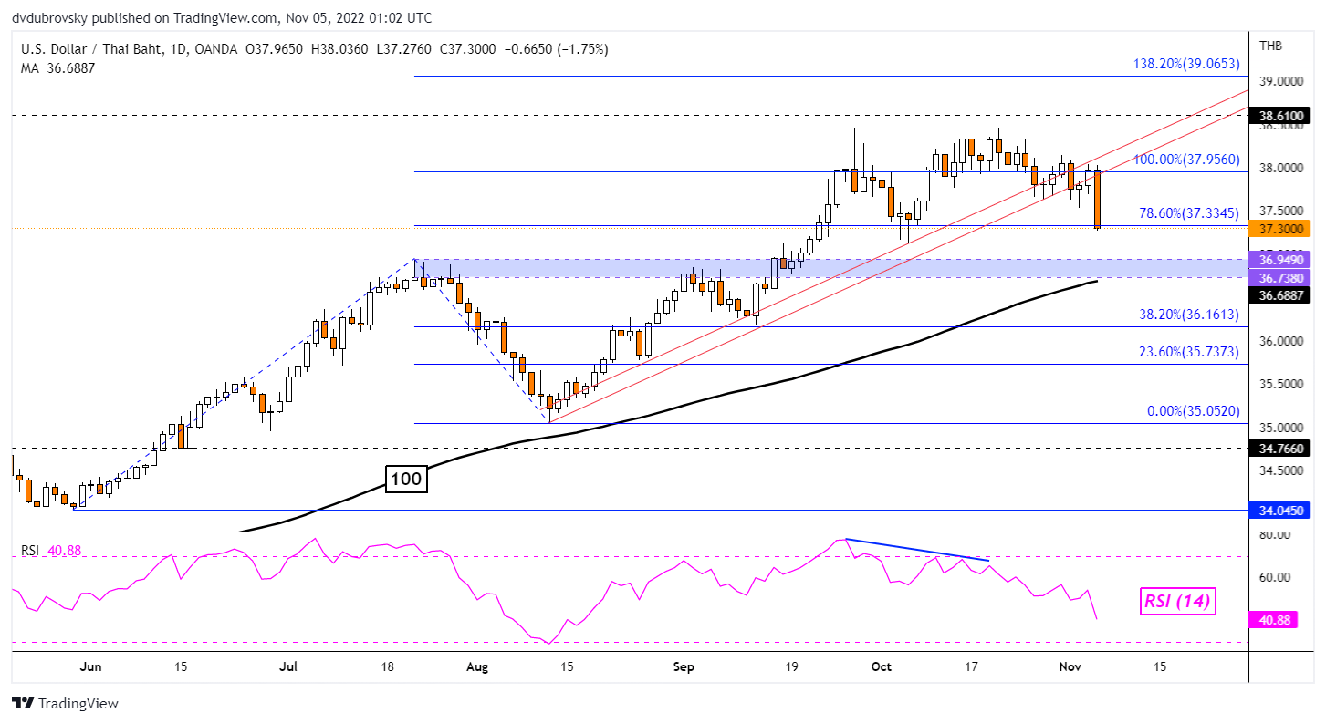Image resolution: width=1326 pixels, height=723 pixels.
Task: Select the 38.20%(36.1613) Fibonacci label
Action: pyautogui.click(x=1190, y=314)
